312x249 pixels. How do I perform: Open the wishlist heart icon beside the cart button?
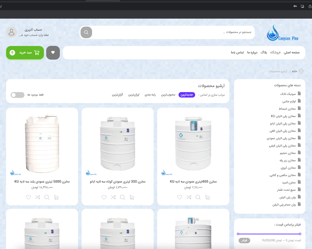53,53
